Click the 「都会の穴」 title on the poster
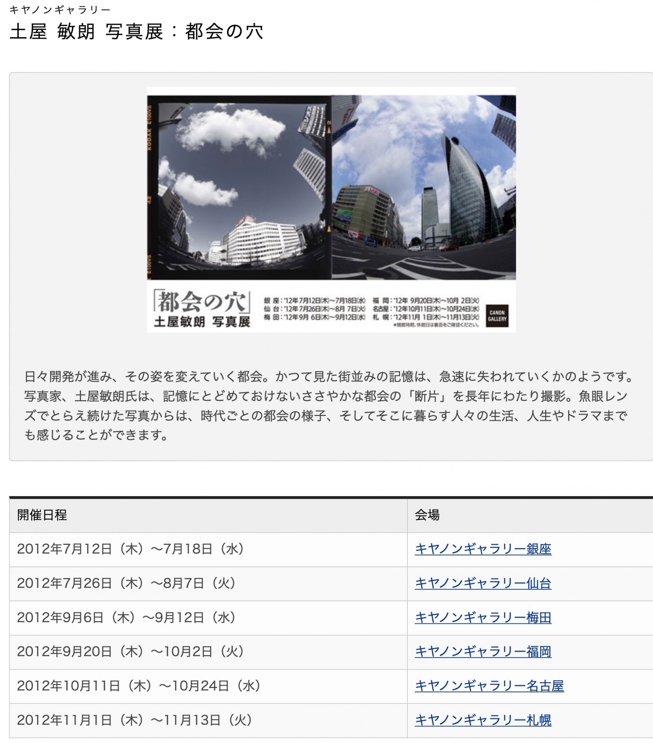This screenshot has height=743, width=653. [201, 302]
